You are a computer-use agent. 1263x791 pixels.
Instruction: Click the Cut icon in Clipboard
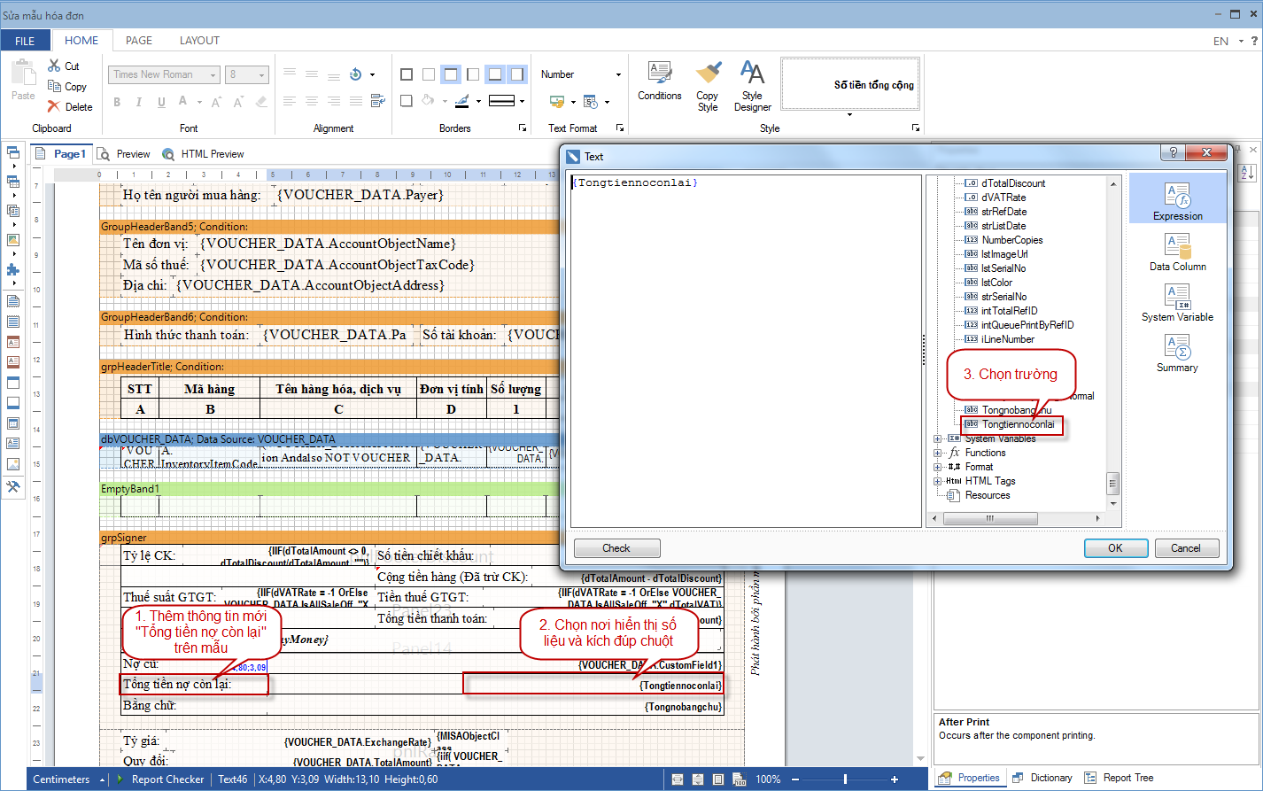[x=54, y=66]
